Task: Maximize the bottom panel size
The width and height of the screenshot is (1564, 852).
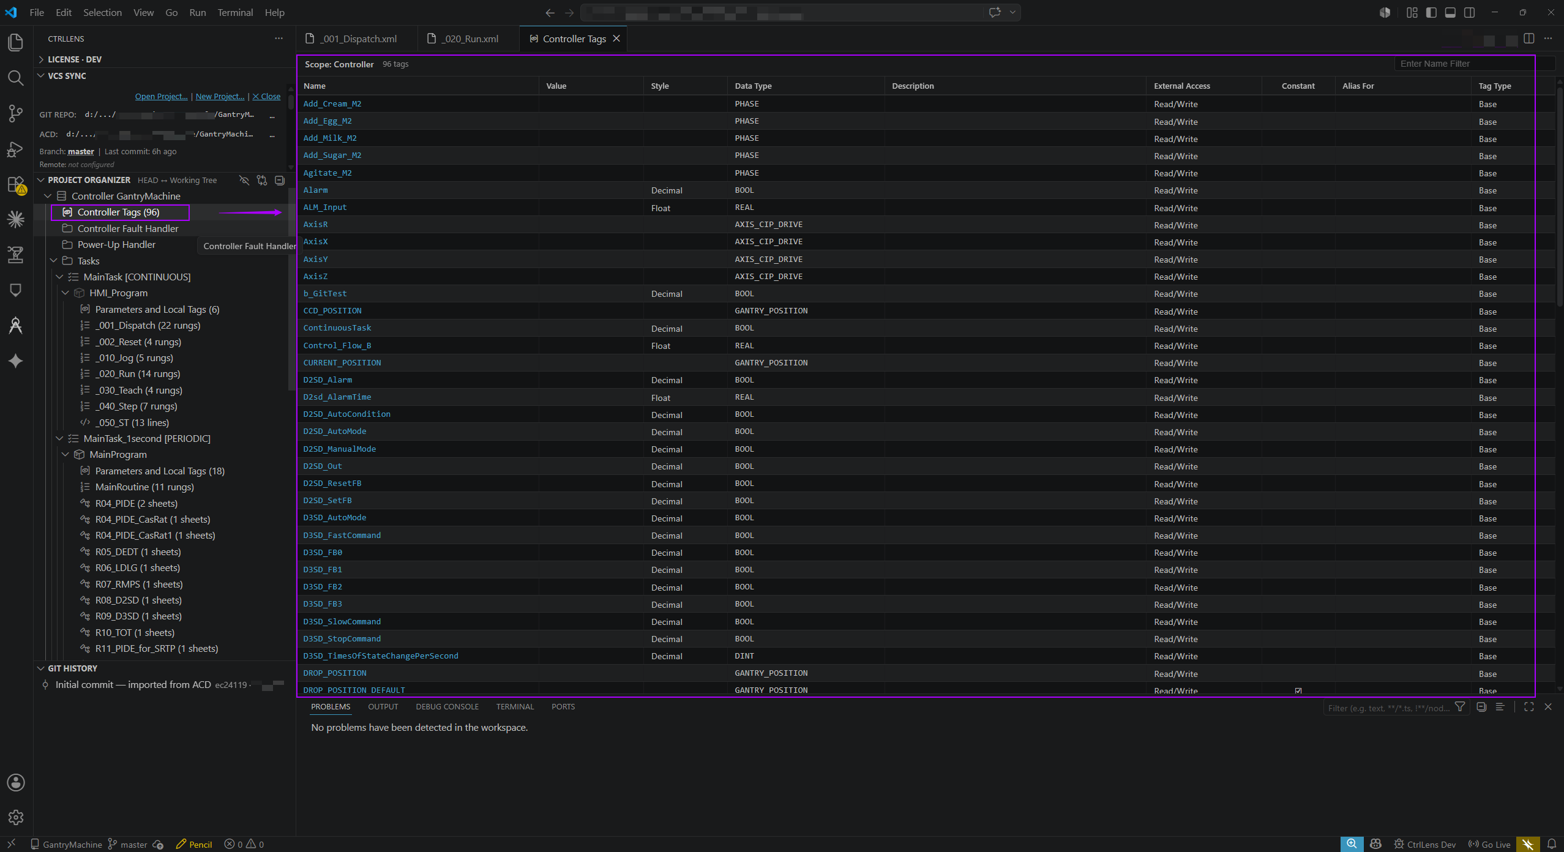Action: coord(1529,707)
